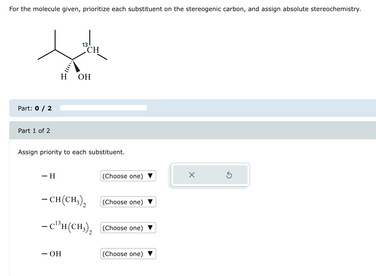Open the dropdown for the C13H(CH3)2 substituent
The height and width of the screenshot is (276, 376).
[128, 228]
